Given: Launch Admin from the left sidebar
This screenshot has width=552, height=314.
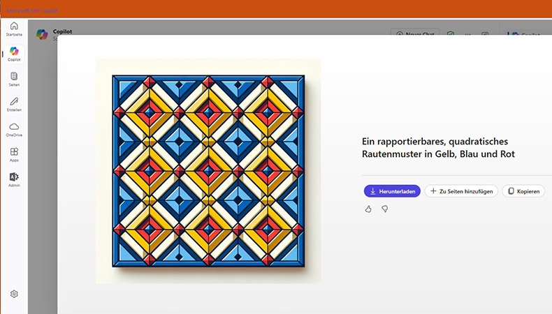Looking at the screenshot, I should [14, 179].
